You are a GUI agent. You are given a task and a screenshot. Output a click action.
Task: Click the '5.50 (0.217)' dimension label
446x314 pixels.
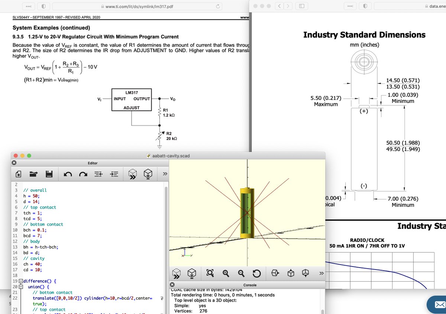pyautogui.click(x=326, y=98)
